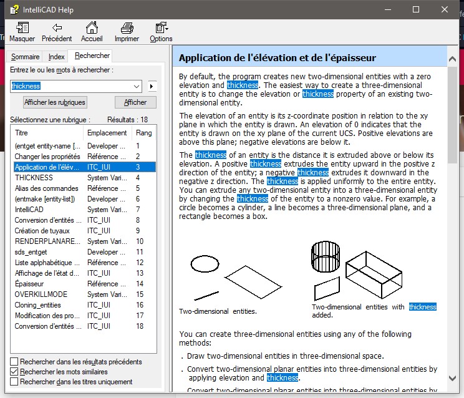The height and width of the screenshot is (398, 464).
Task: Select the 'Application de l'élév...' result
Action: point(85,167)
